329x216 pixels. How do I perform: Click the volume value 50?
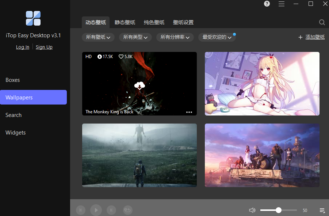(x=305, y=210)
